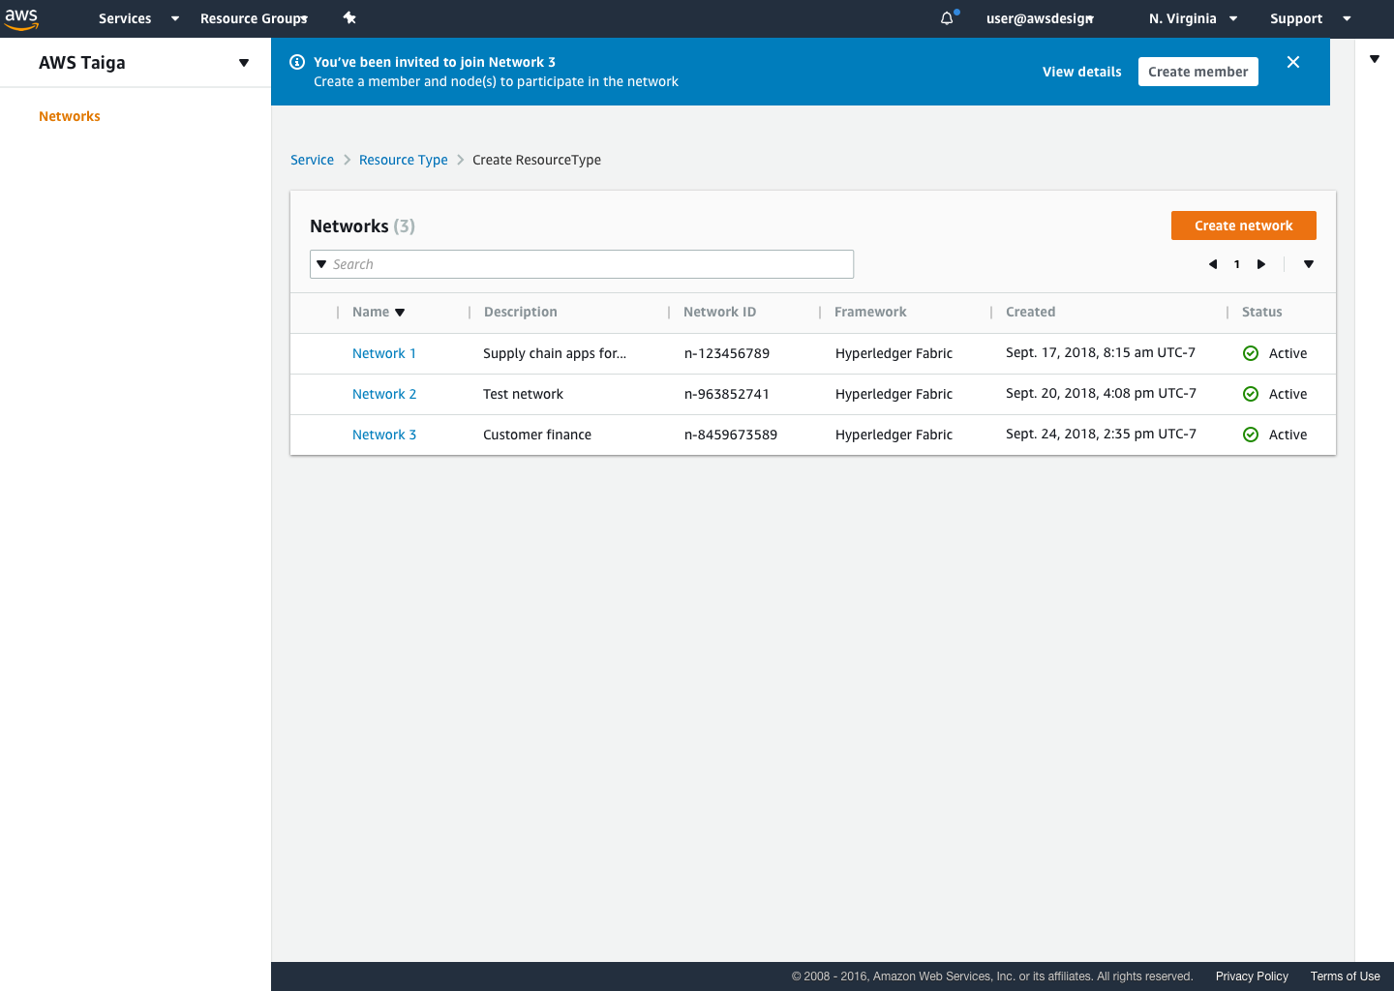Screen dimensions: 1394x991
Task: Open the Terms of Use footer link
Action: pos(1346,976)
